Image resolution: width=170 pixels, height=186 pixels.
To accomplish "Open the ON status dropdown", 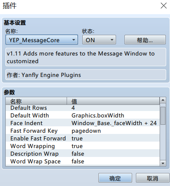I will (99, 40).
